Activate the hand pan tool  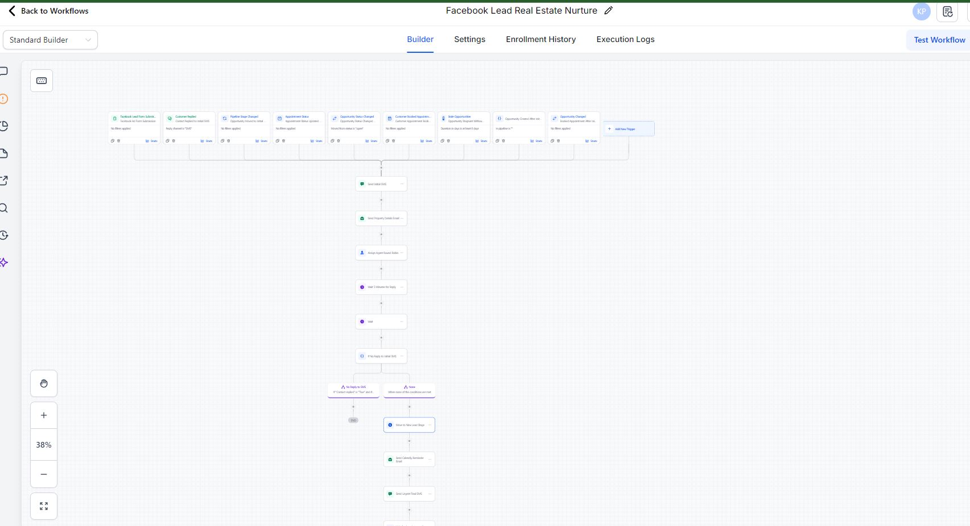(44, 383)
